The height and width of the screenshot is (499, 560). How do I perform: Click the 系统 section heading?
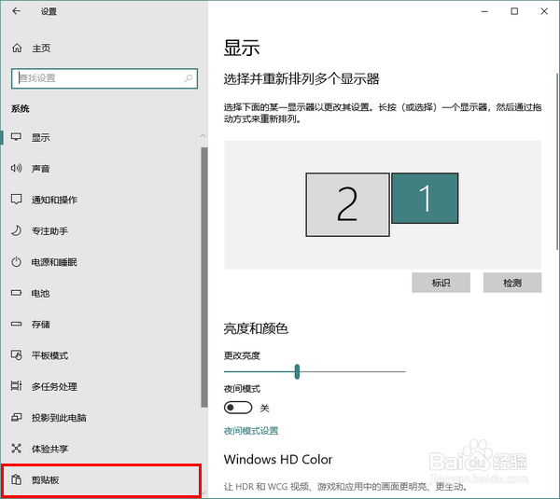click(x=20, y=108)
